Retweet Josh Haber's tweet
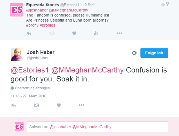The width and height of the screenshot is (179, 136). tap(37, 105)
